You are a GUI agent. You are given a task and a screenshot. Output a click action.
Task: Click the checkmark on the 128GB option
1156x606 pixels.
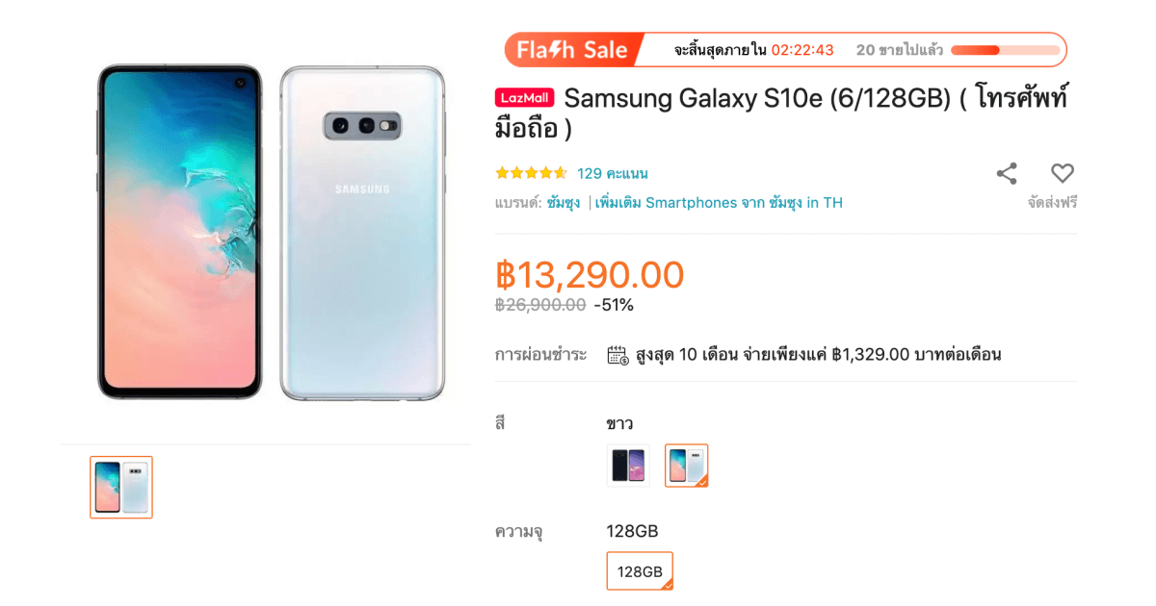coord(668,583)
